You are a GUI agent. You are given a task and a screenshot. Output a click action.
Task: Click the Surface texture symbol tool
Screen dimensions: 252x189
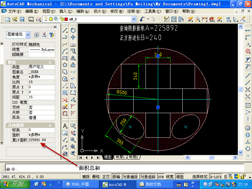pos(65,140)
